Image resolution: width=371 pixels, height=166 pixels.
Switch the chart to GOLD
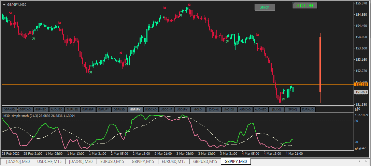[x=198, y=109]
